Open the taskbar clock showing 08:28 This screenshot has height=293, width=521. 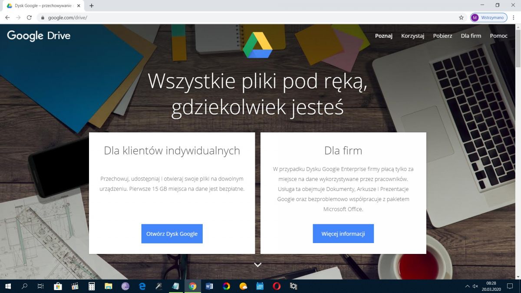coord(491,286)
